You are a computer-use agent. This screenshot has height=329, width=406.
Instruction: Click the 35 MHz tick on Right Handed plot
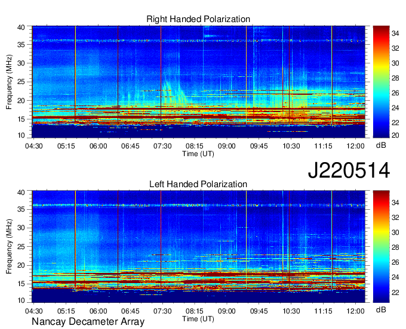(21, 45)
